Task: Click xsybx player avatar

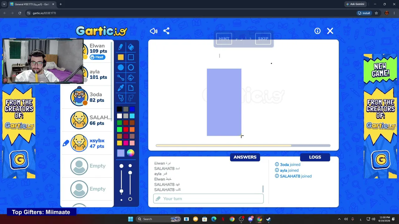Action: click(x=79, y=143)
